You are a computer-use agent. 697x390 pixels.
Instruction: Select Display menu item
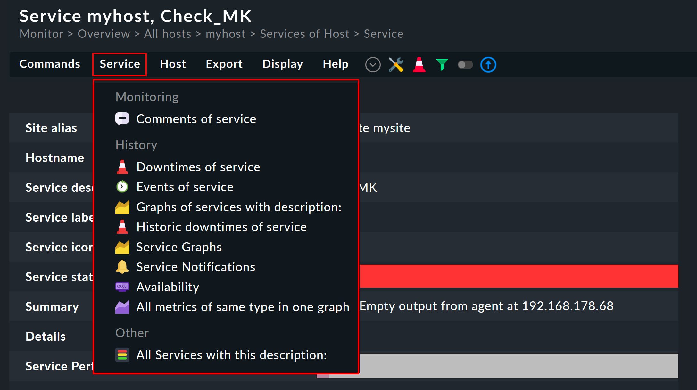[x=283, y=64]
